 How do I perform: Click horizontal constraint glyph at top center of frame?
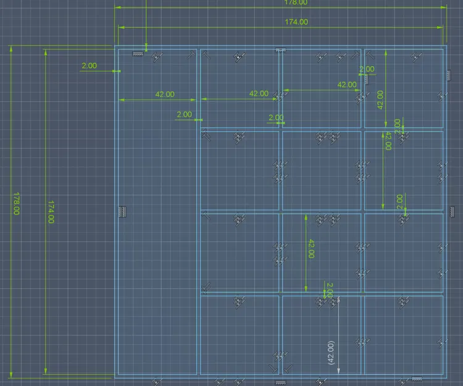(x=280, y=50)
